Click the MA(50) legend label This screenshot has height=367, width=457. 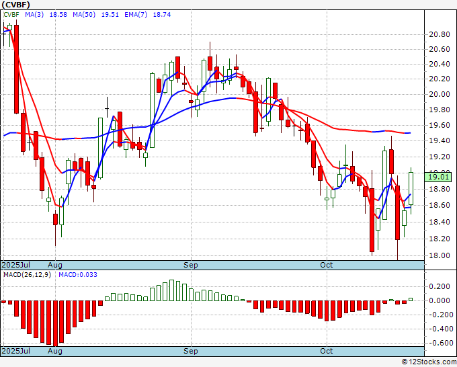point(84,15)
